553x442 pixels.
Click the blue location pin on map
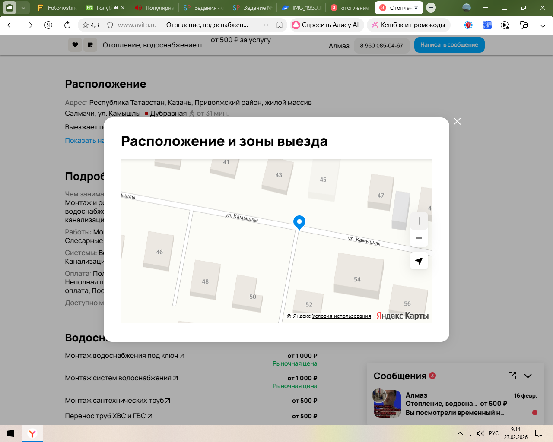[x=299, y=222]
